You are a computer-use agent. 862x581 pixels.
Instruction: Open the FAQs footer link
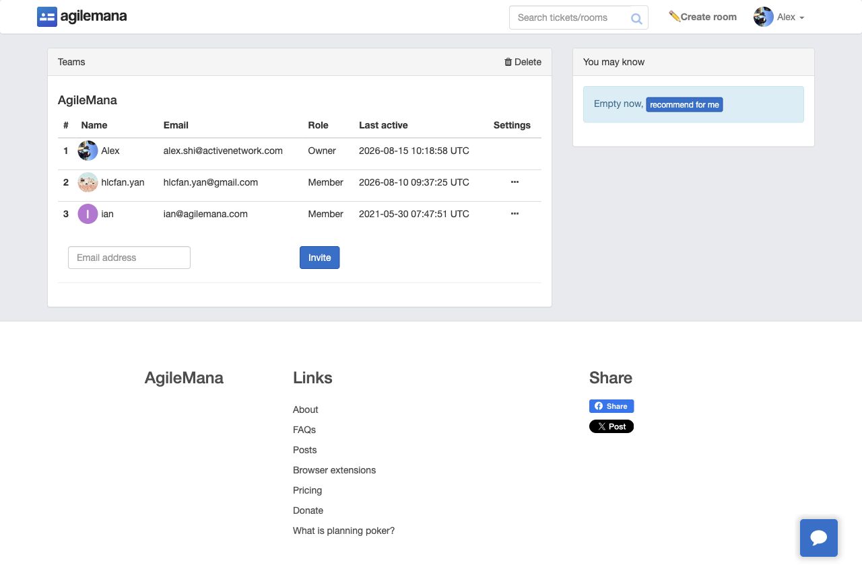(x=304, y=430)
